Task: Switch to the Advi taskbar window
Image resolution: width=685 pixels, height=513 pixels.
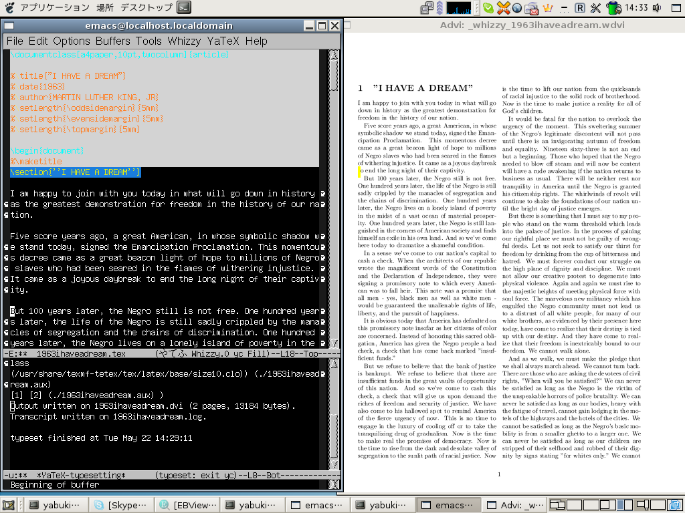Action: 516,505
